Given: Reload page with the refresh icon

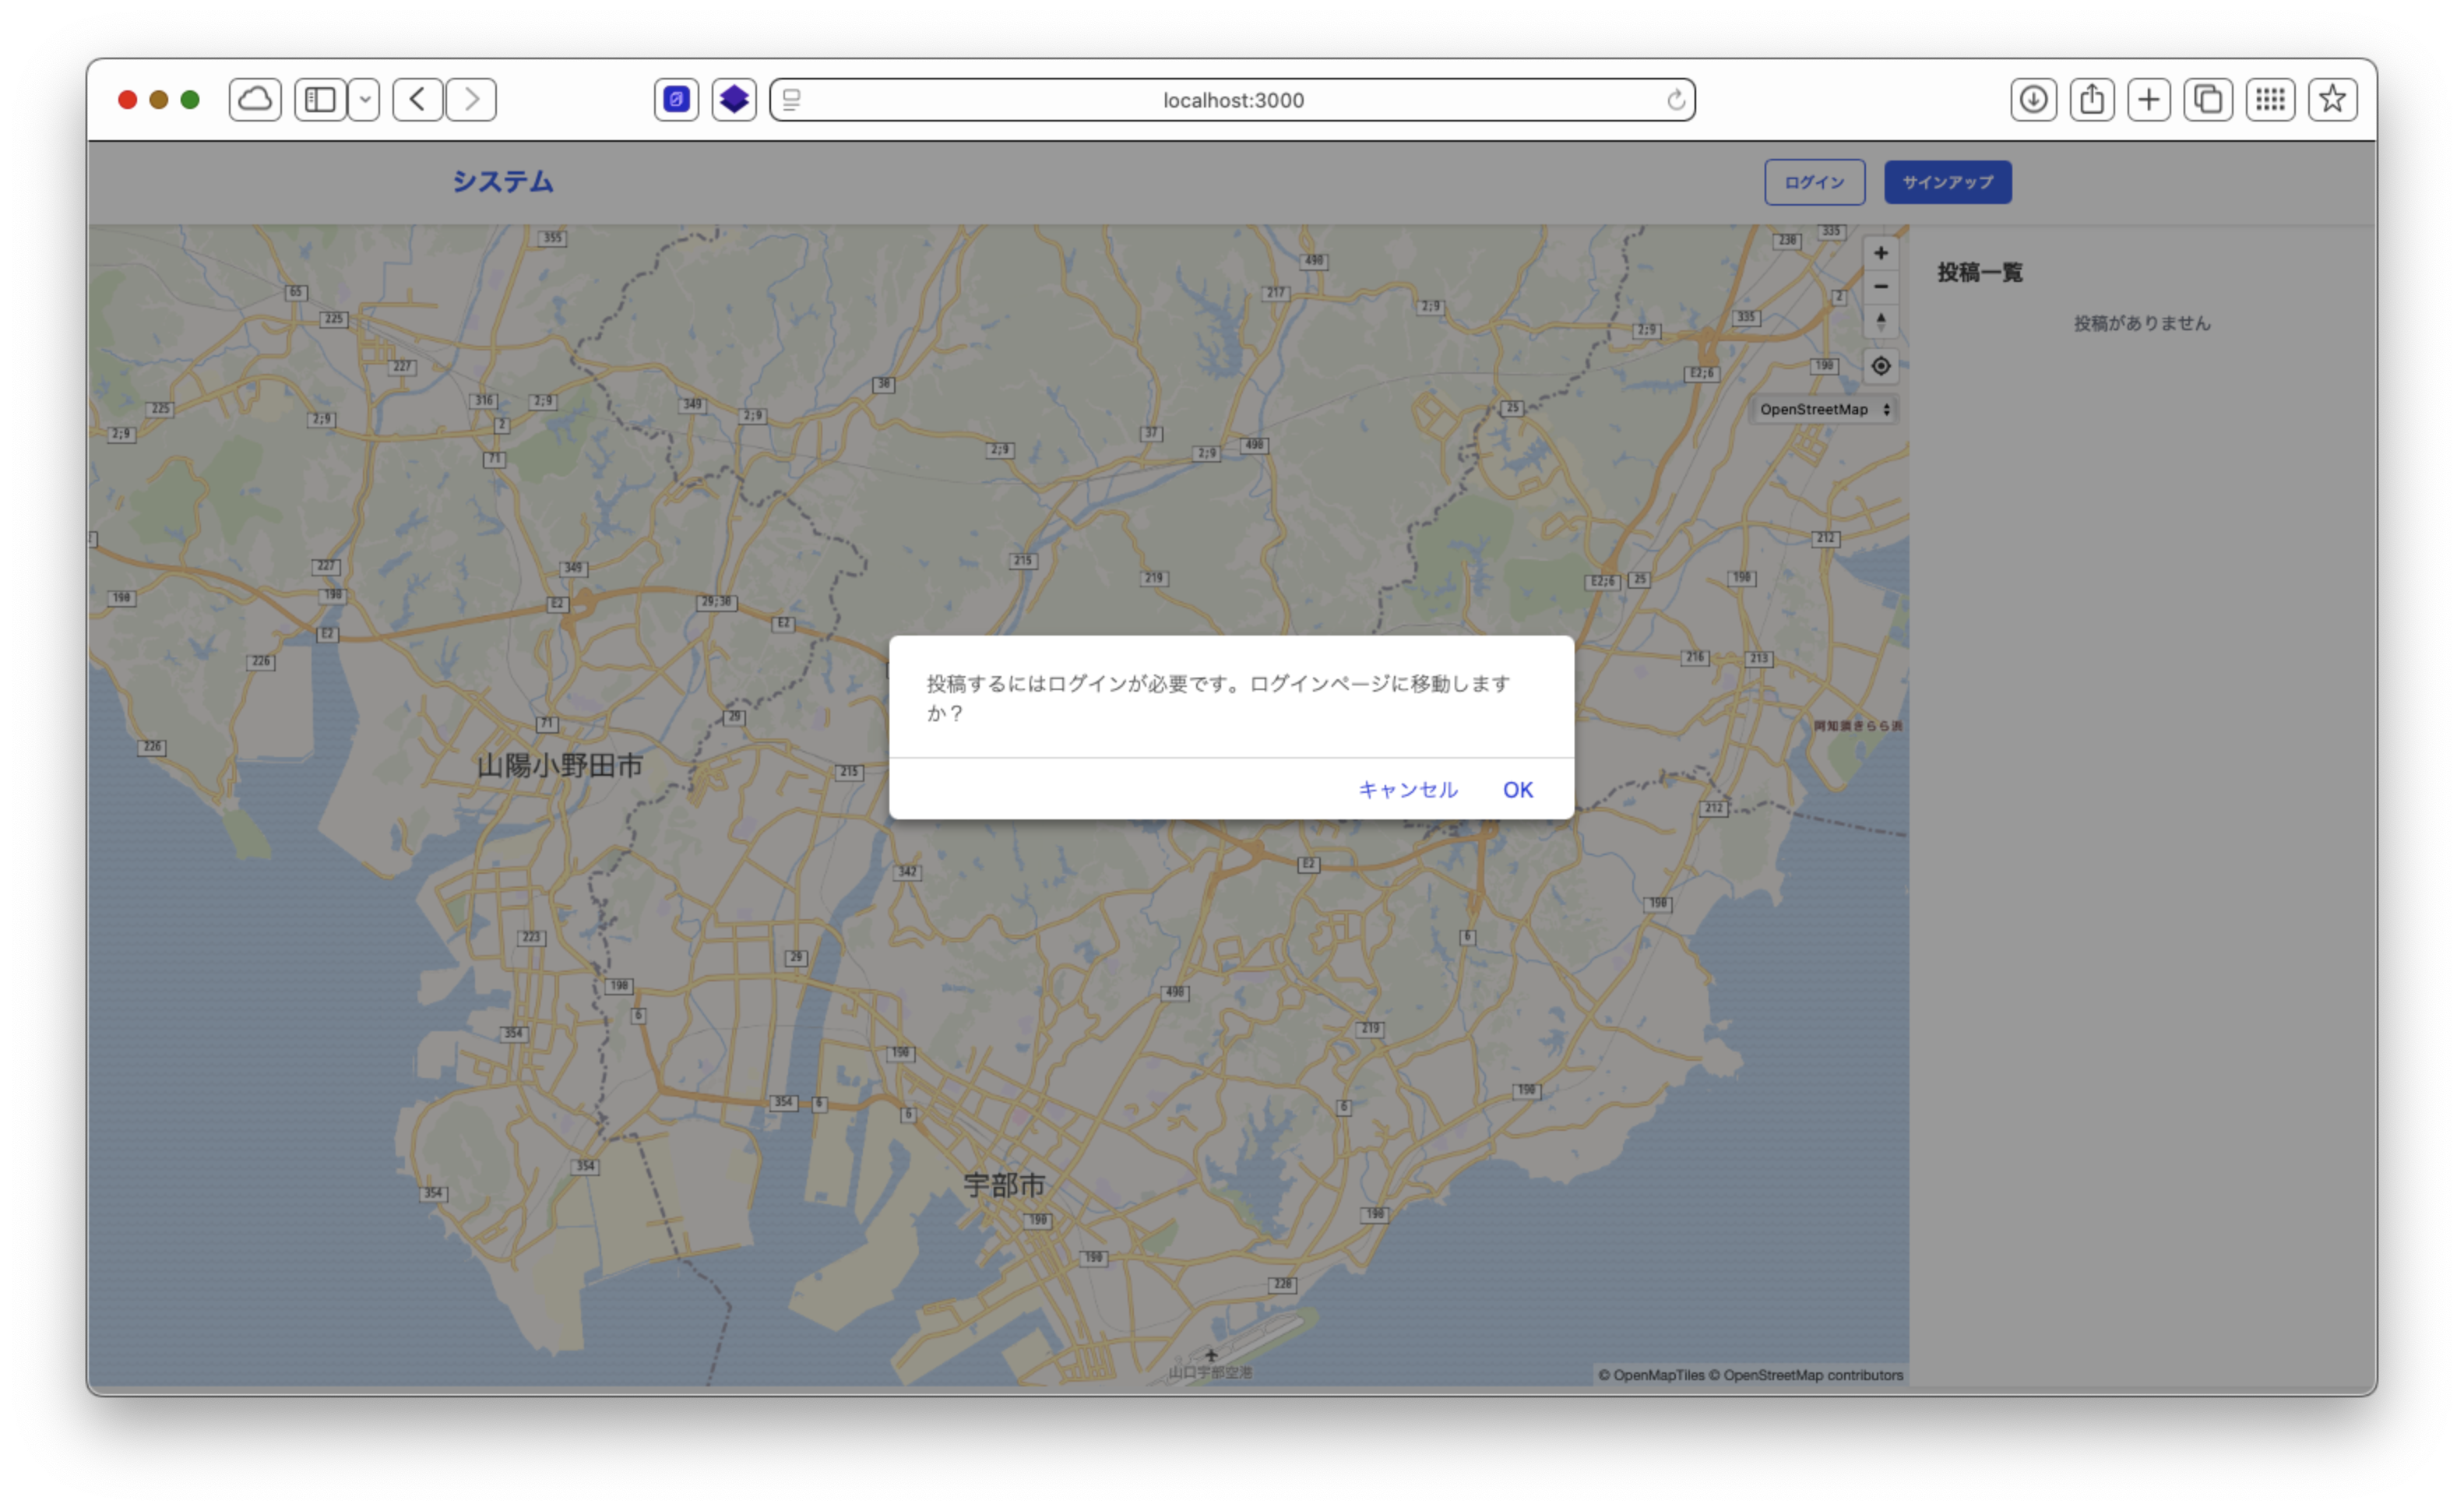Looking at the screenshot, I should [x=1675, y=100].
